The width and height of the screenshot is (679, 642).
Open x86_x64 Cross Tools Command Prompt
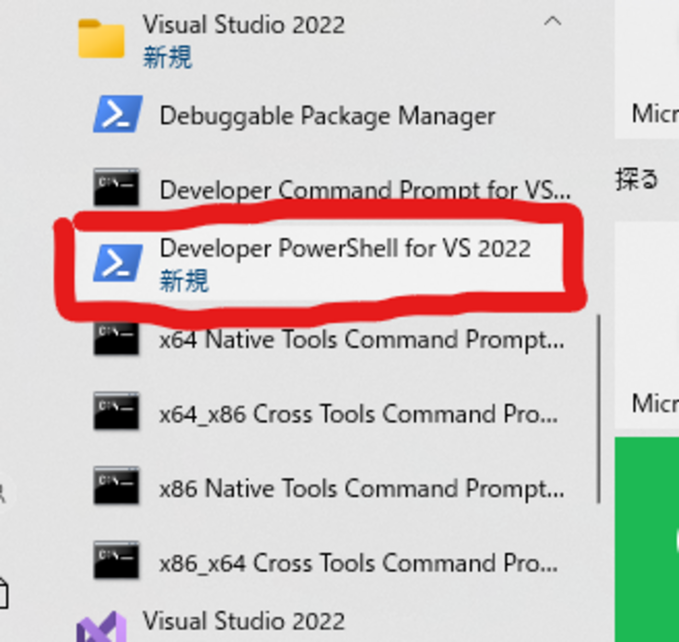pyautogui.click(x=358, y=563)
